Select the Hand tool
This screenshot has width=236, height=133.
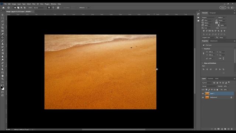pyautogui.click(x=3, y=76)
